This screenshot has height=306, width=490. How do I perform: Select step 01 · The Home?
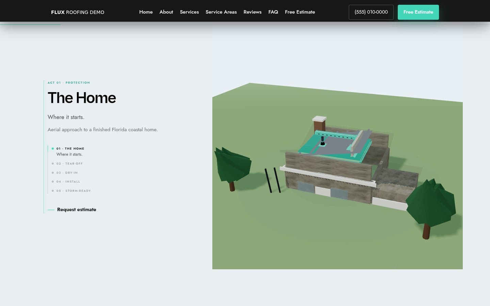tap(68, 151)
